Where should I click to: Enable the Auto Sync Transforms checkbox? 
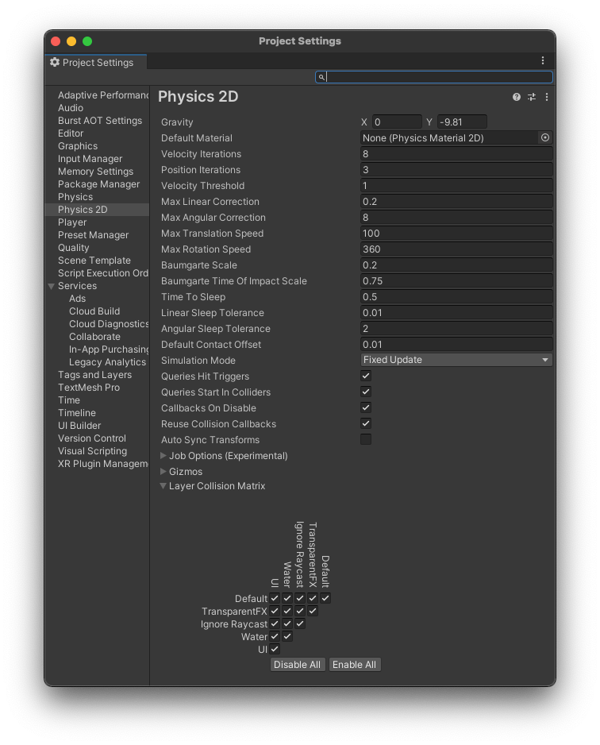pos(366,439)
